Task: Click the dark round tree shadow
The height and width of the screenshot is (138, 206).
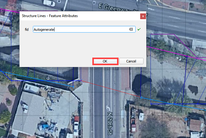Action: pos(144,81)
